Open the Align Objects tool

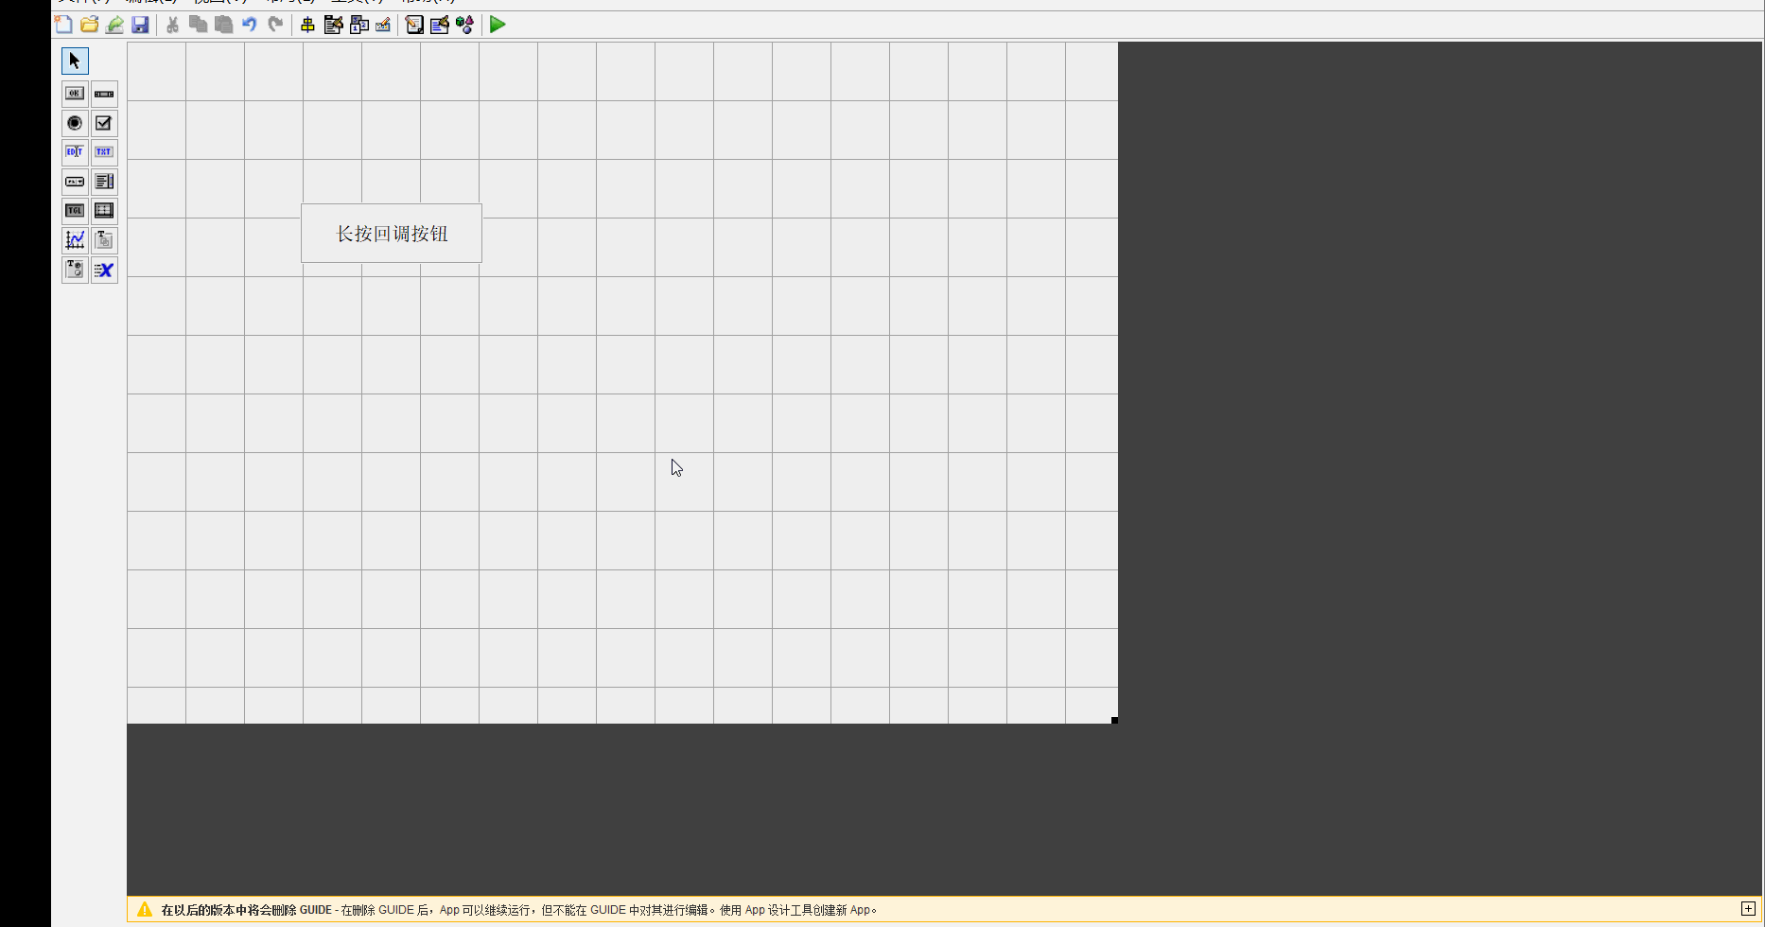308,25
